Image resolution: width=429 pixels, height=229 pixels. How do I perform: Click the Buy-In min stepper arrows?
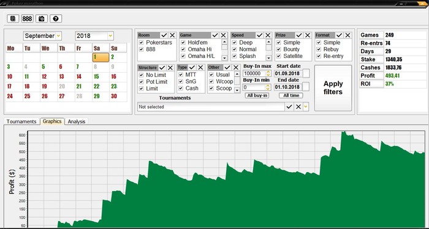(268, 87)
